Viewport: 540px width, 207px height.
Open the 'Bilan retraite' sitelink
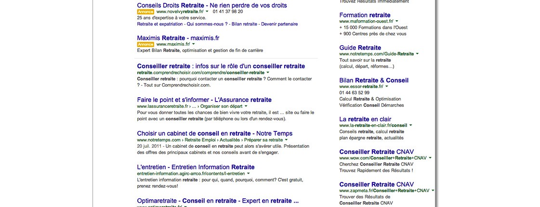245,24
